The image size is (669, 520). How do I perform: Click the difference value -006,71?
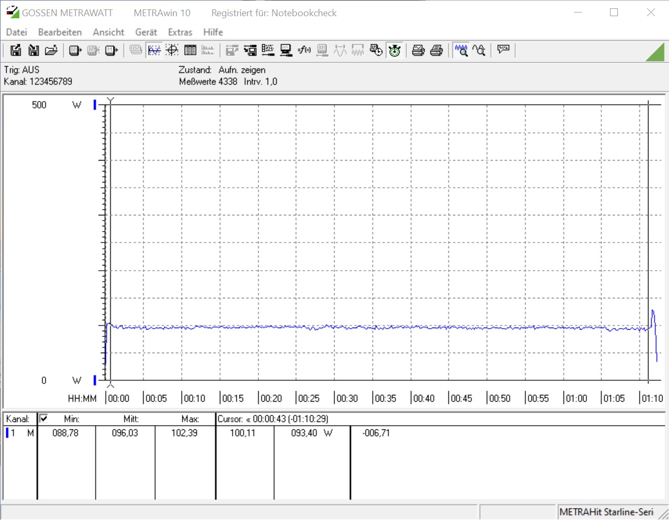376,433
